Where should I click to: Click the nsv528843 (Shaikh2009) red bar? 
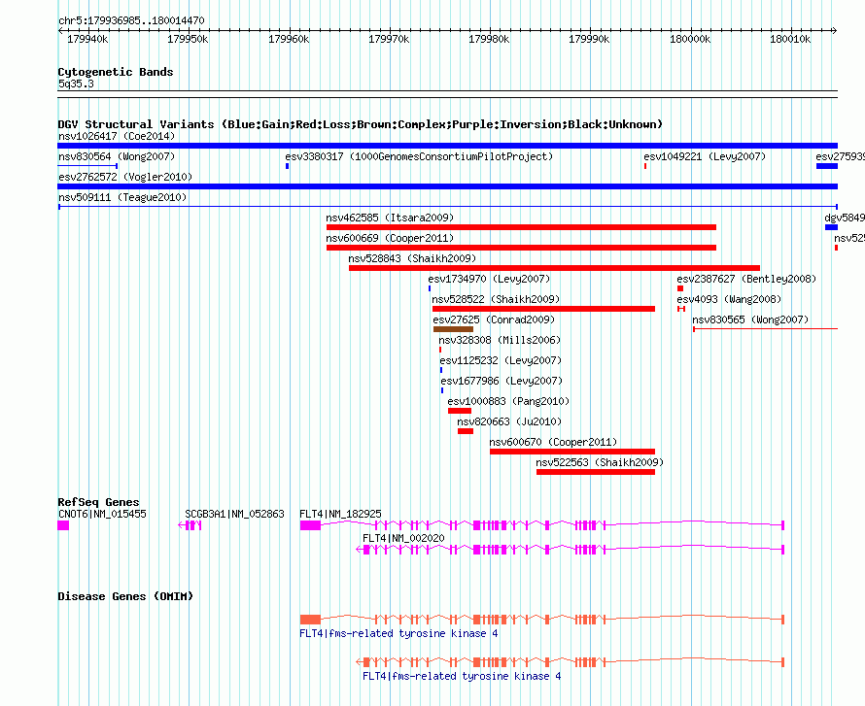[554, 268]
